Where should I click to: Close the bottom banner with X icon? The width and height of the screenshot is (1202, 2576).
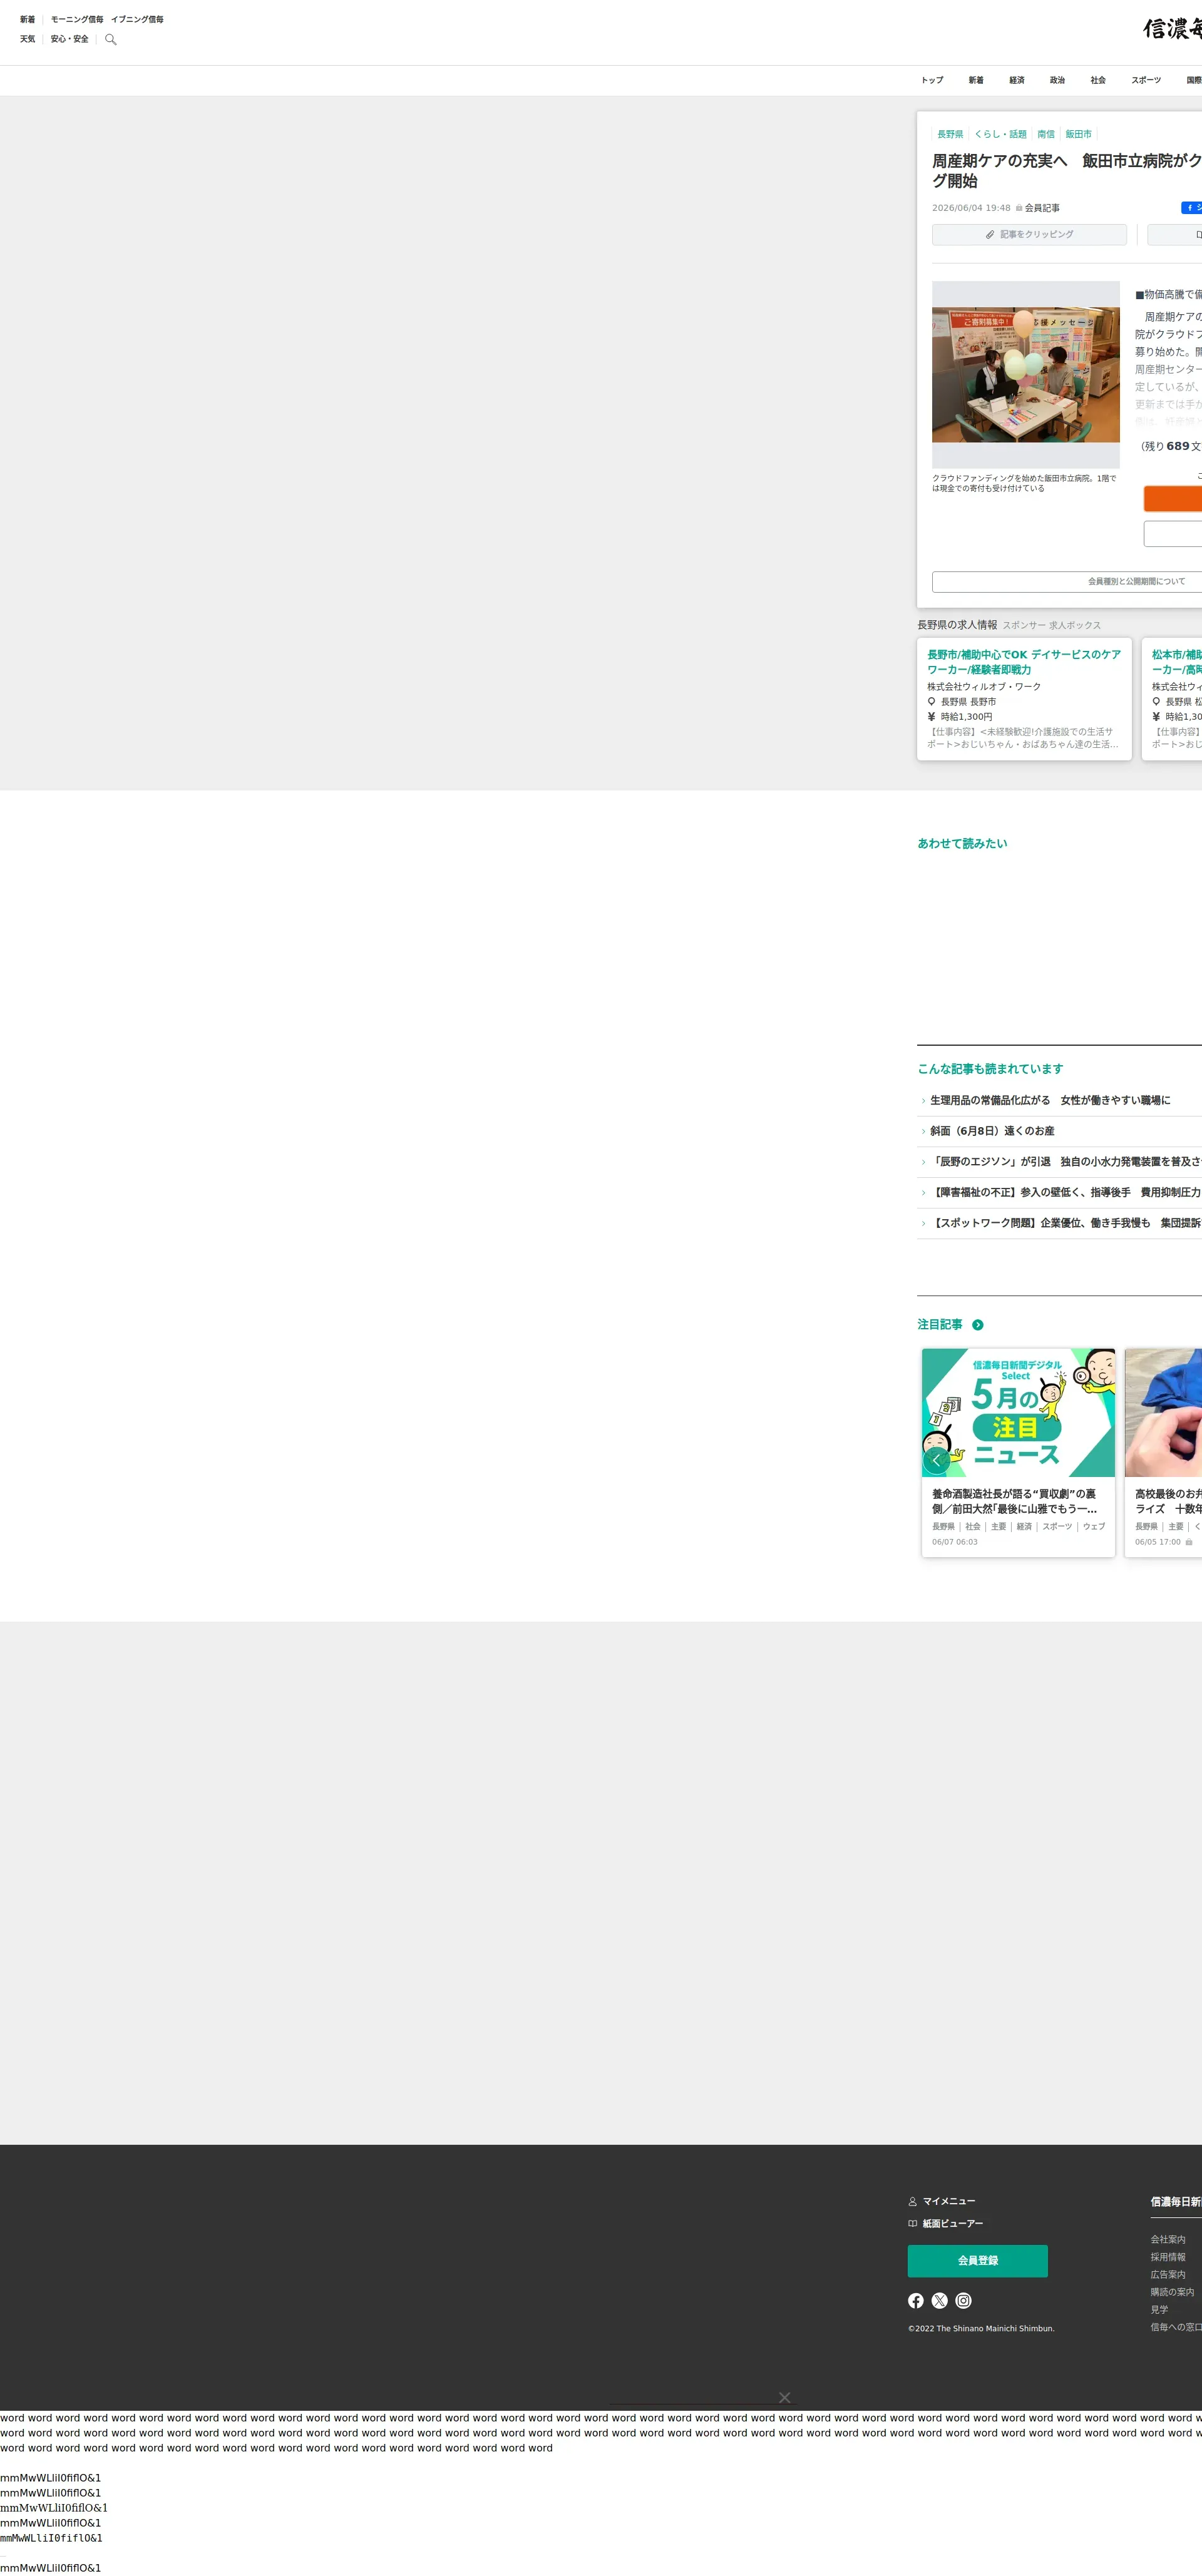tap(785, 2397)
